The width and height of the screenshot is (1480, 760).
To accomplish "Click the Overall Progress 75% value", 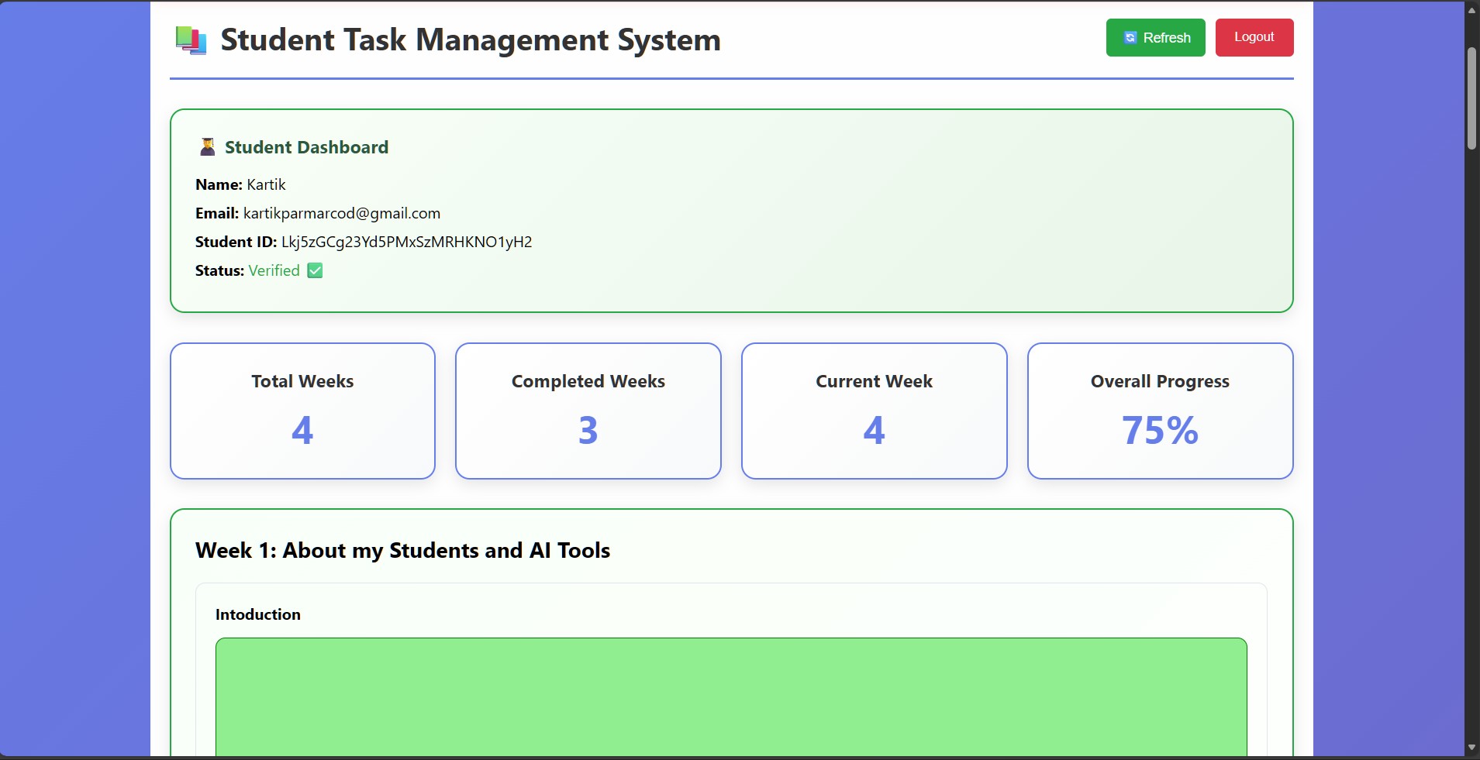I will tap(1160, 430).
